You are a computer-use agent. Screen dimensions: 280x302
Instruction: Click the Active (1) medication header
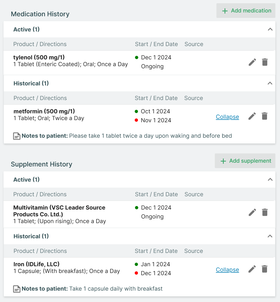27,29
